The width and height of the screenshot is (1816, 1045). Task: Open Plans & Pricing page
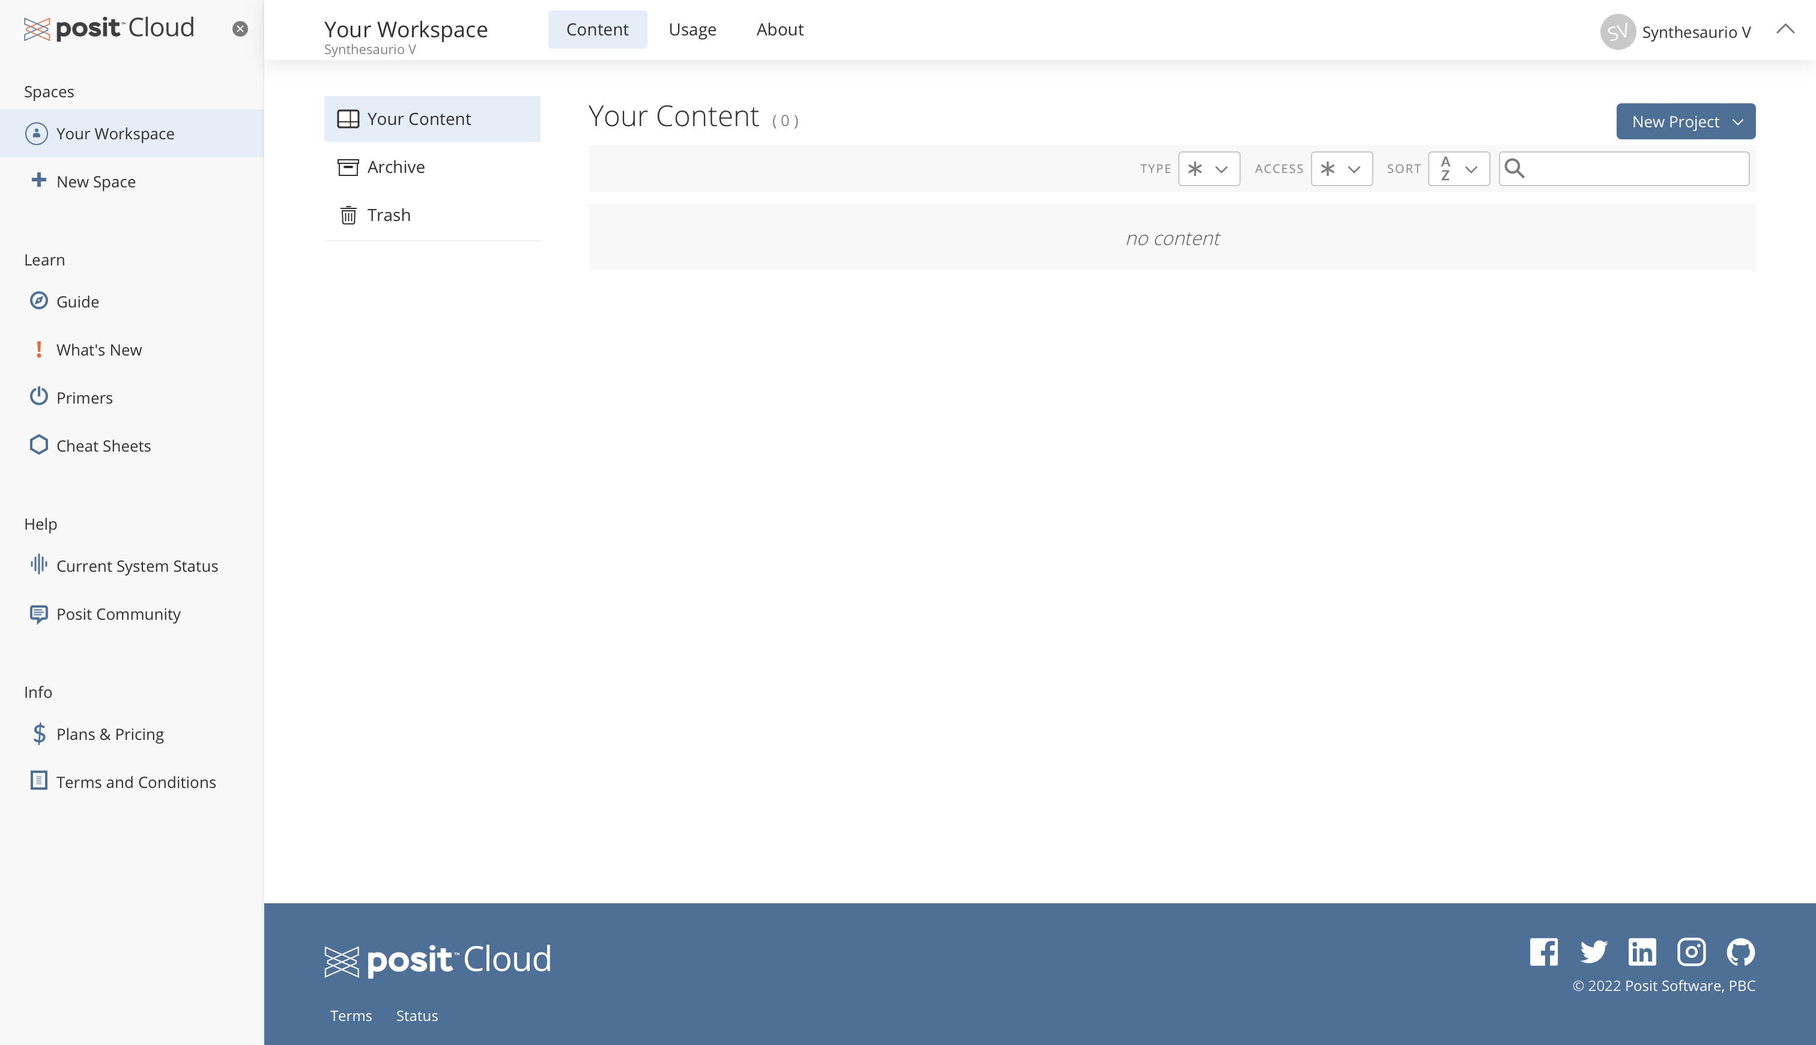click(110, 735)
